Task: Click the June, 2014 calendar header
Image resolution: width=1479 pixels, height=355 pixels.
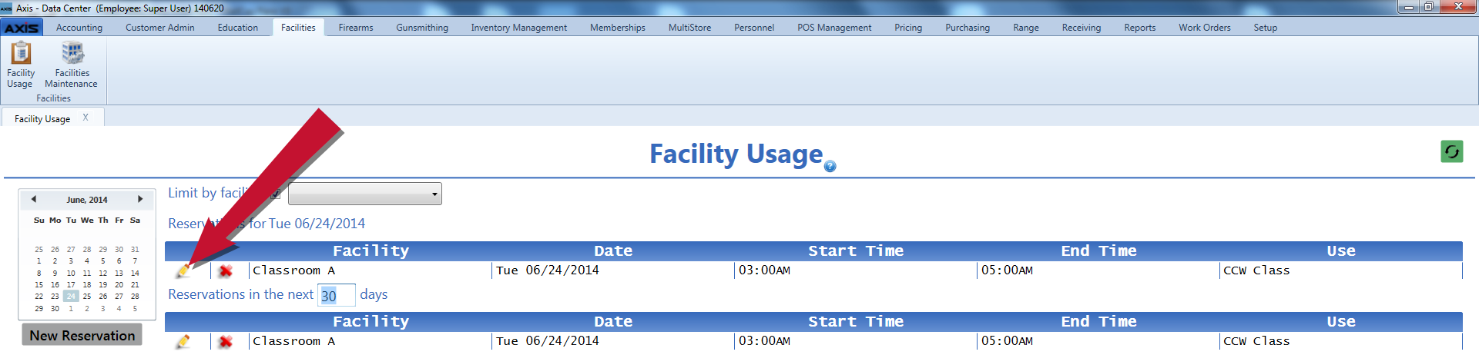Action: [x=87, y=200]
